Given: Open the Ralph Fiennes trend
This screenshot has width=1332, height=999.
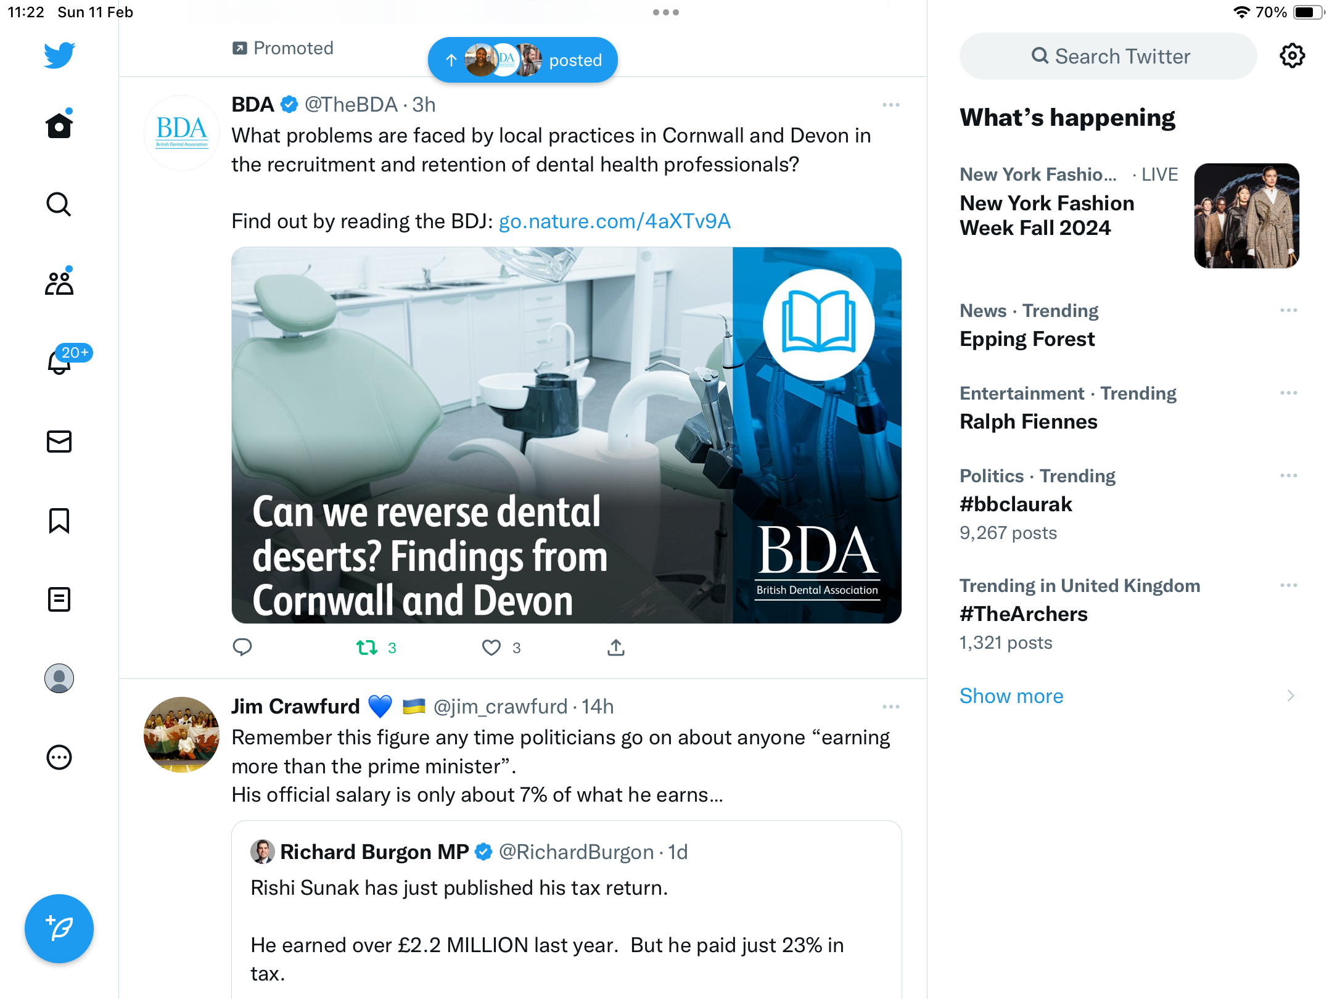Looking at the screenshot, I should click(1029, 422).
